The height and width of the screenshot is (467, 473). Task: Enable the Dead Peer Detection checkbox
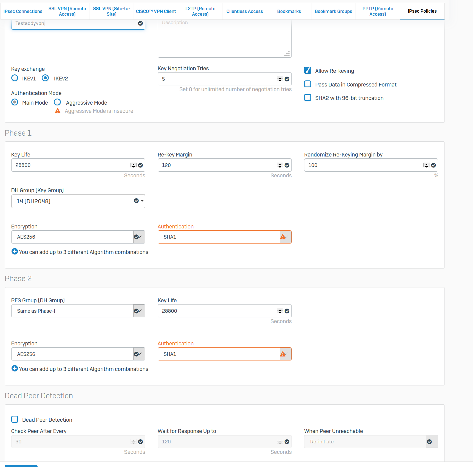(15, 419)
